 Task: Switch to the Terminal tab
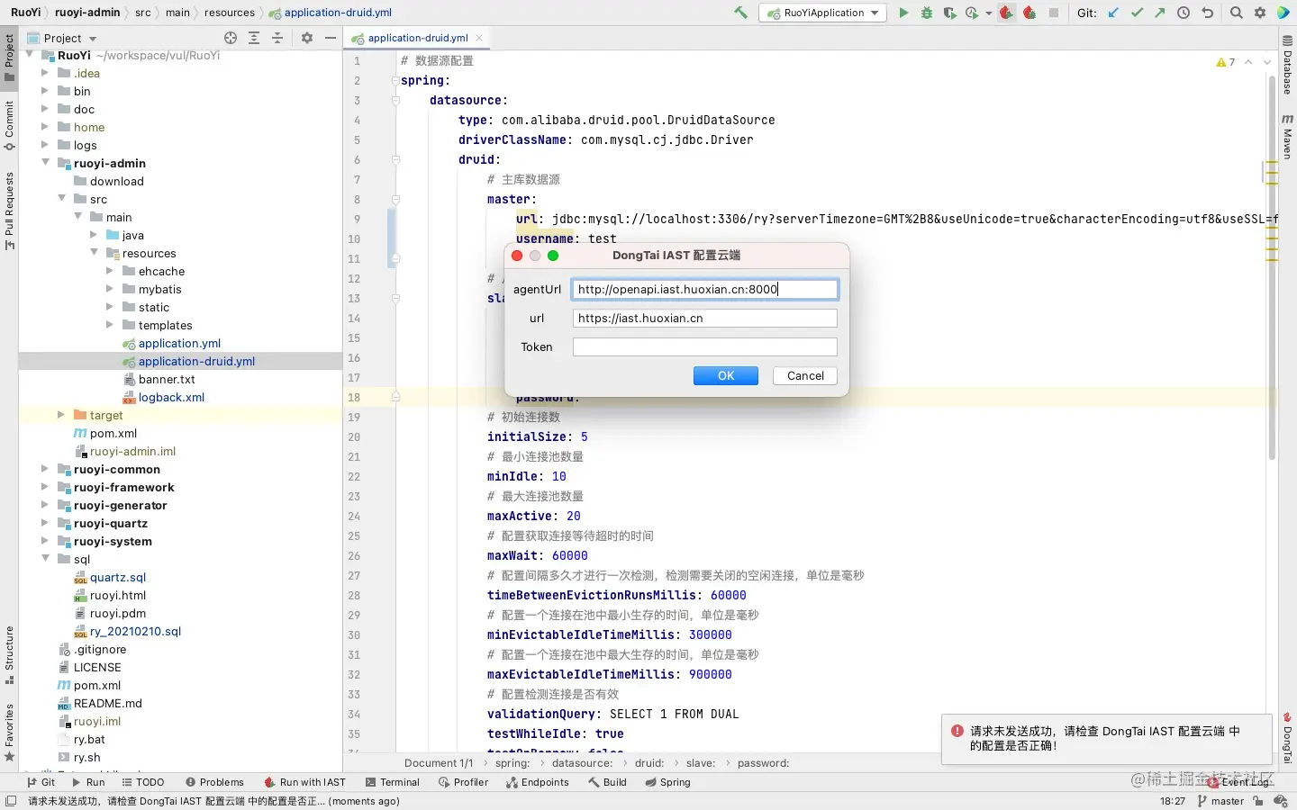[x=394, y=782]
